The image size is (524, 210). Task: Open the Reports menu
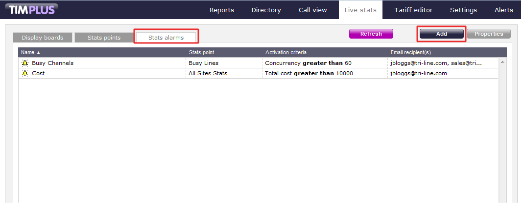pyautogui.click(x=221, y=10)
